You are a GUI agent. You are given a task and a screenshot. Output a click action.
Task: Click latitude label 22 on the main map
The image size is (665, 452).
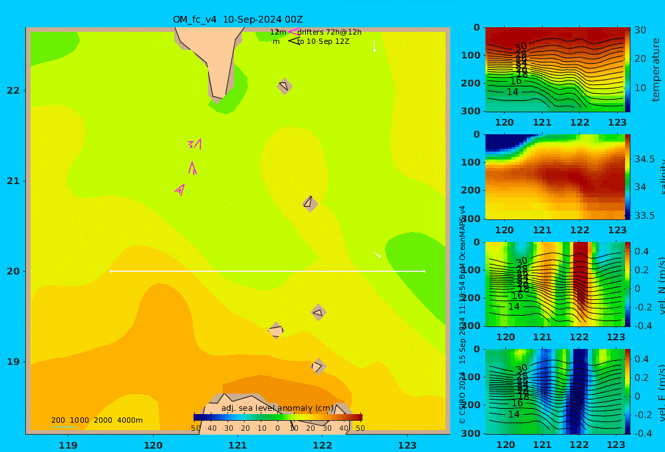click(13, 90)
